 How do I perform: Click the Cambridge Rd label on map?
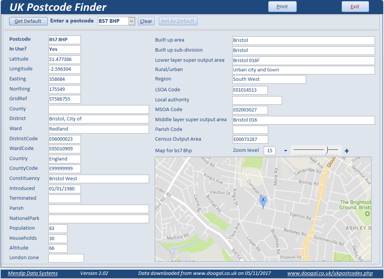(308, 171)
